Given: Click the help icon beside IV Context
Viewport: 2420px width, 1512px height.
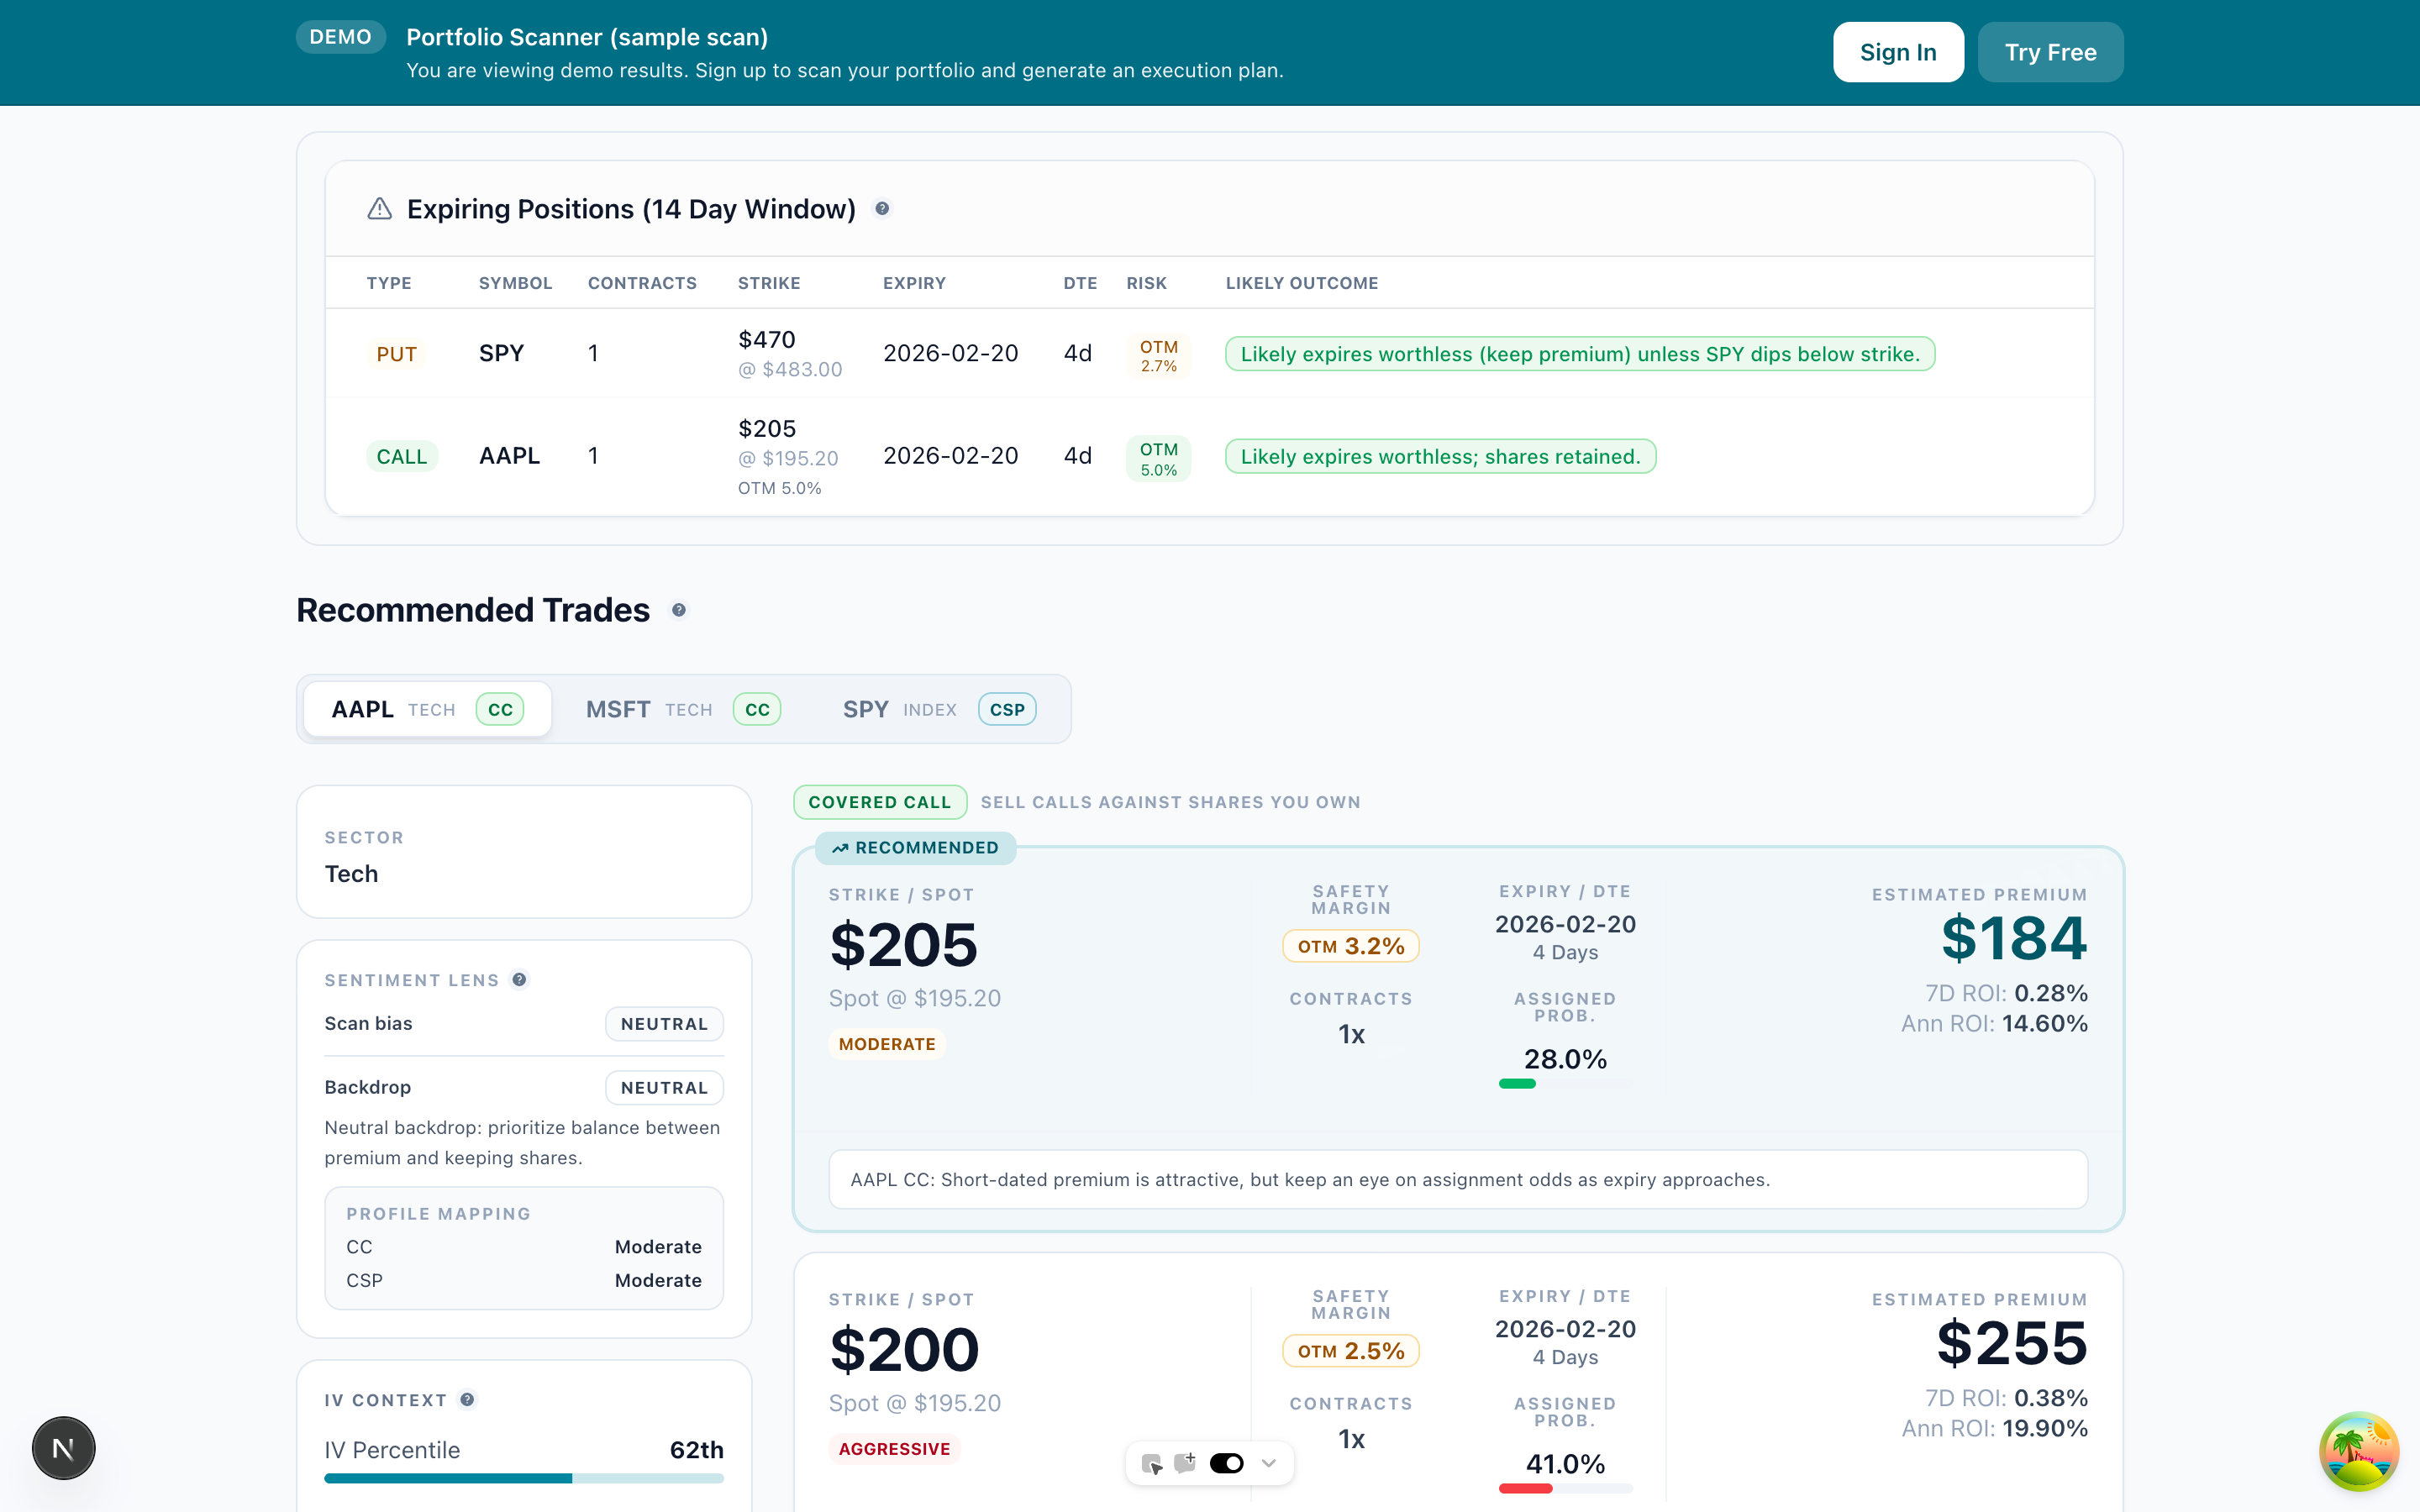Looking at the screenshot, I should click(x=467, y=1400).
